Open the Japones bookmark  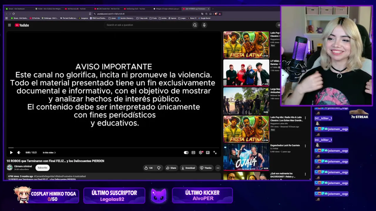(172, 18)
